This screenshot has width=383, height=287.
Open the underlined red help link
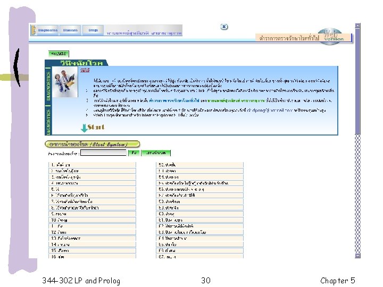(x=85, y=70)
